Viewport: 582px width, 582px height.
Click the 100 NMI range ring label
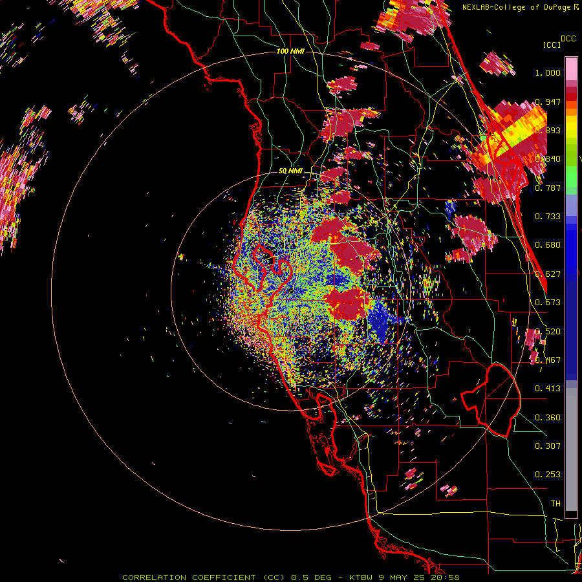[290, 51]
